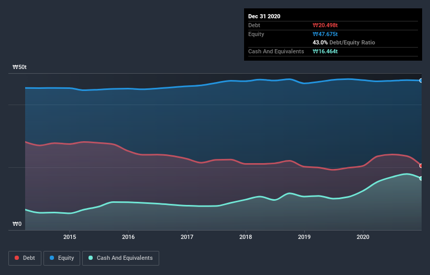Click the 2017 x-axis label
Image resolution: width=430 pixels, height=275 pixels.
187,237
